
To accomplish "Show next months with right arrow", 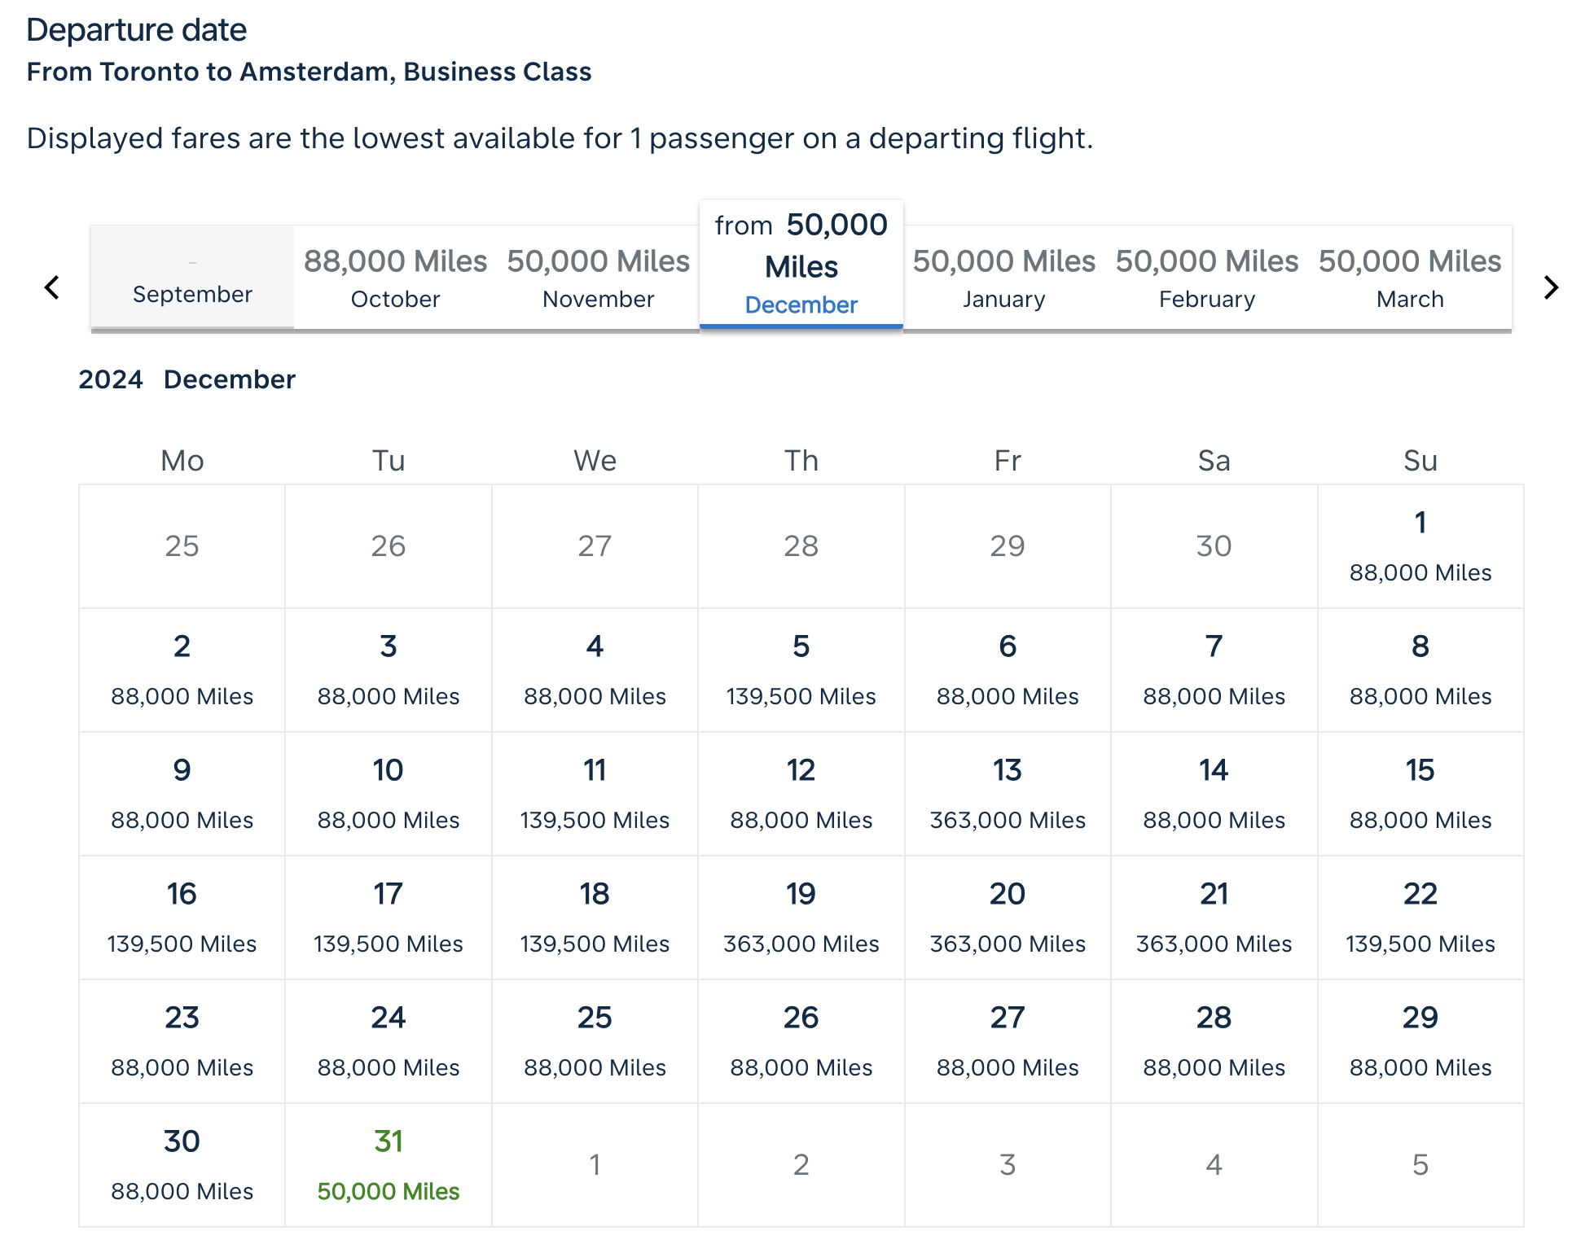I will 1551,287.
